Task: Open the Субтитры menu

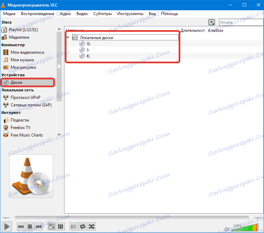Action: click(103, 14)
